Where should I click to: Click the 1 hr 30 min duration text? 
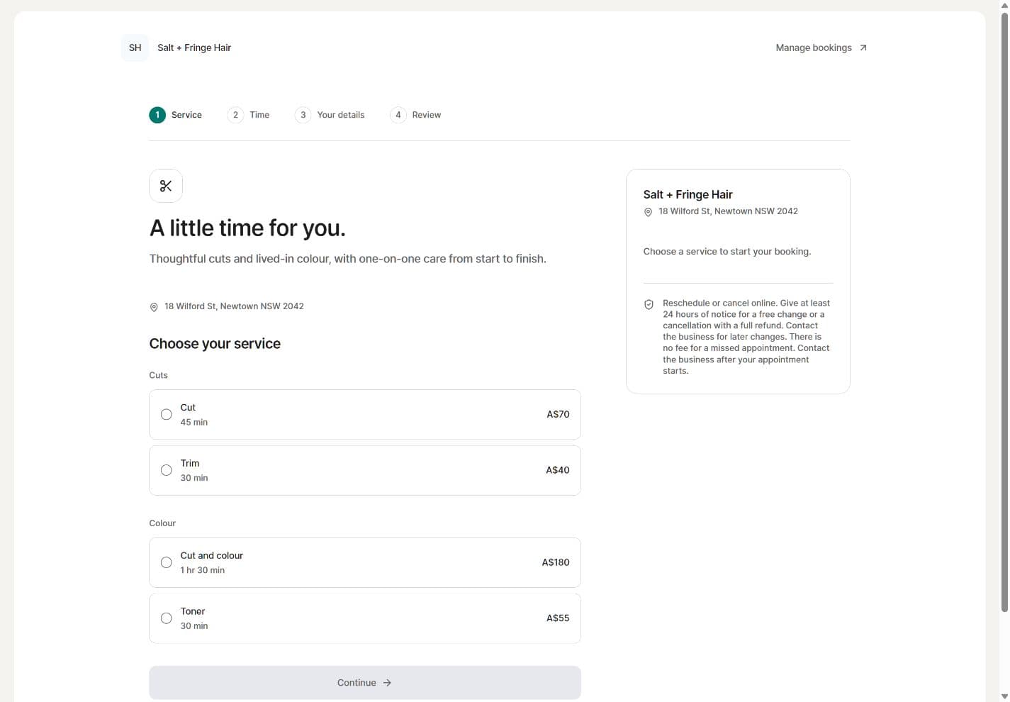pyautogui.click(x=203, y=570)
